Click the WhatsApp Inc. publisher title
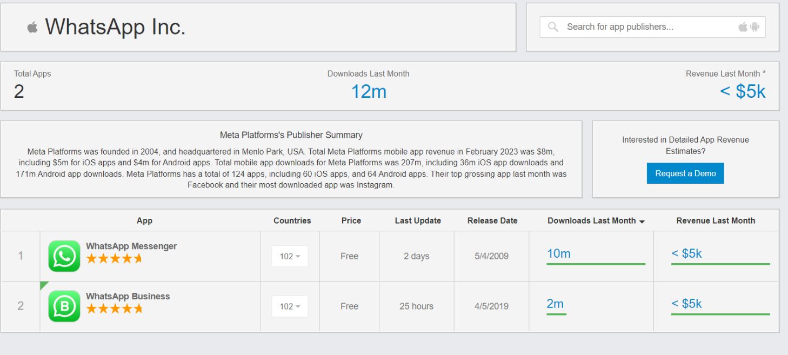The height and width of the screenshot is (355, 788). pos(115,26)
